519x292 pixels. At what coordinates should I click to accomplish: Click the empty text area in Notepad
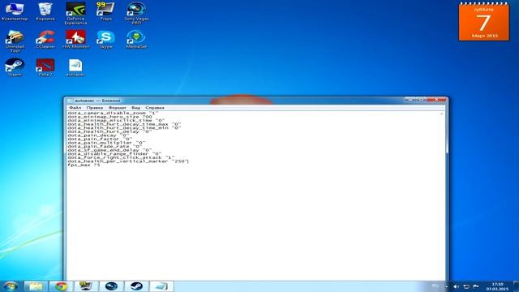point(253,224)
